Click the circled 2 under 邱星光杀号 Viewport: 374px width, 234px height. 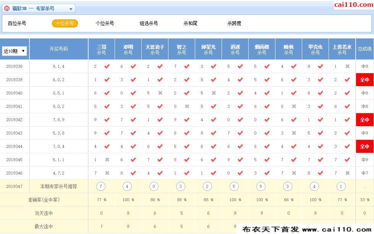click(207, 186)
